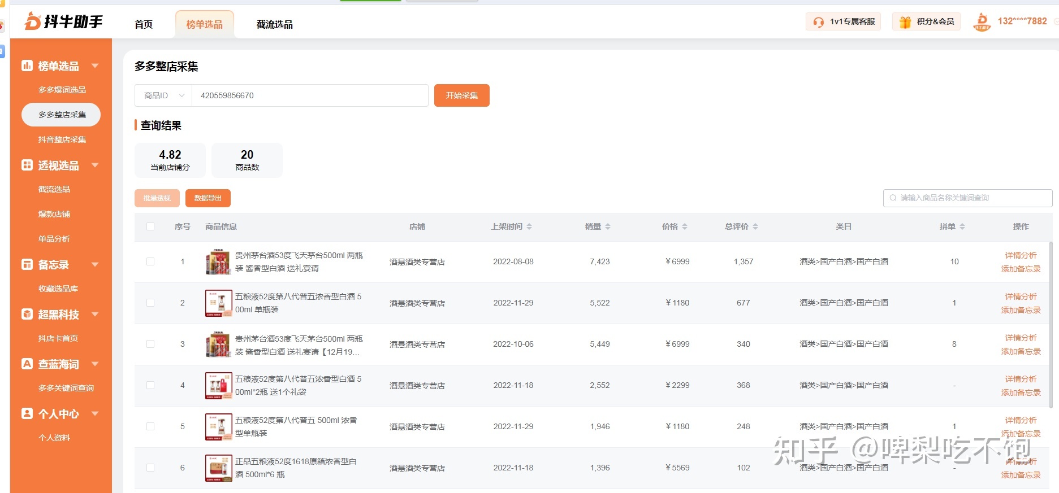Check the checkbox for row 5
The width and height of the screenshot is (1059, 493).
(x=150, y=426)
